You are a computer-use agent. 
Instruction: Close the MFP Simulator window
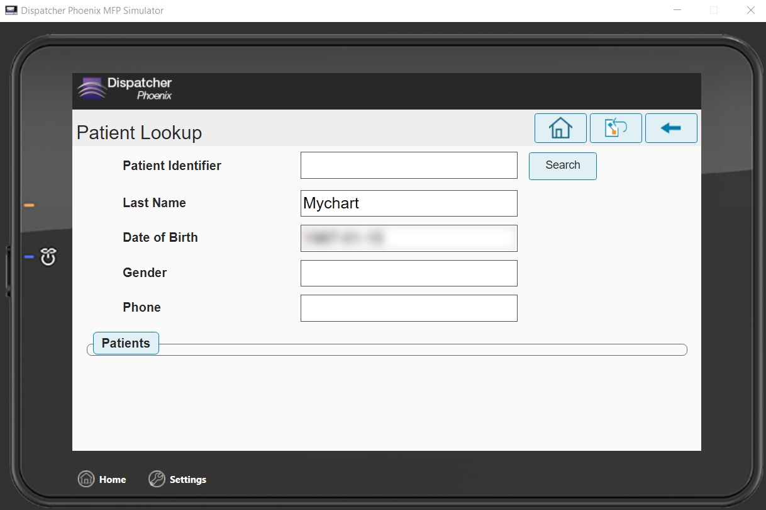point(750,11)
